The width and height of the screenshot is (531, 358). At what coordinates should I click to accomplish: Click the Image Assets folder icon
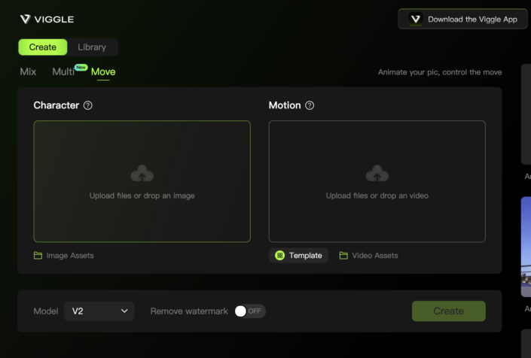pos(38,256)
